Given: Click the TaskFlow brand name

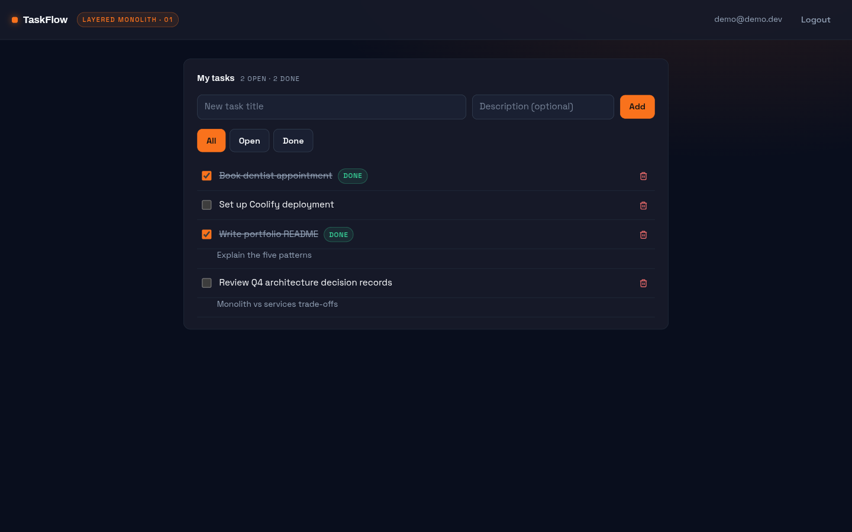Looking at the screenshot, I should click(45, 20).
